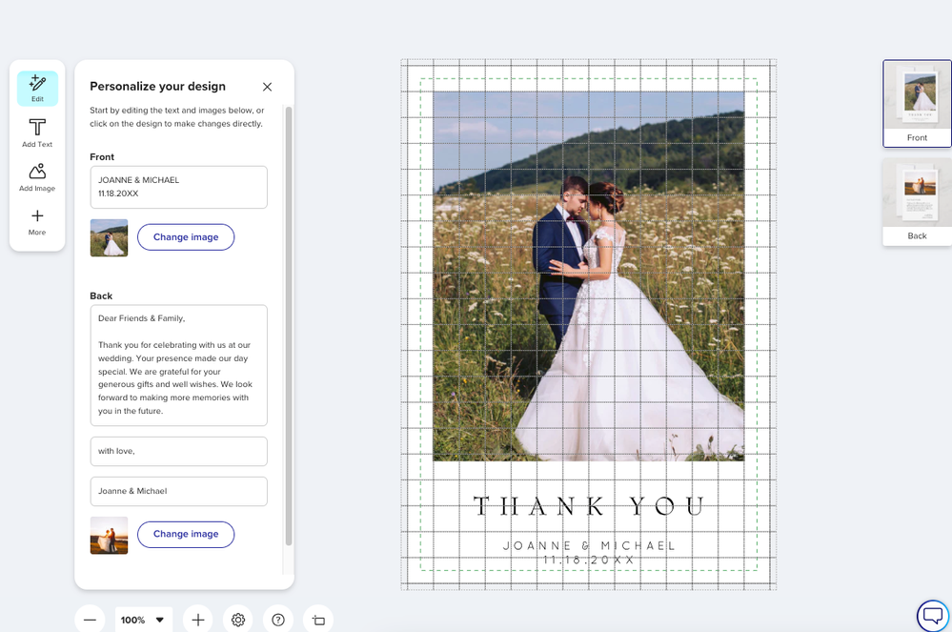Change the front image
Screen dimensions: 952x632
186,237
